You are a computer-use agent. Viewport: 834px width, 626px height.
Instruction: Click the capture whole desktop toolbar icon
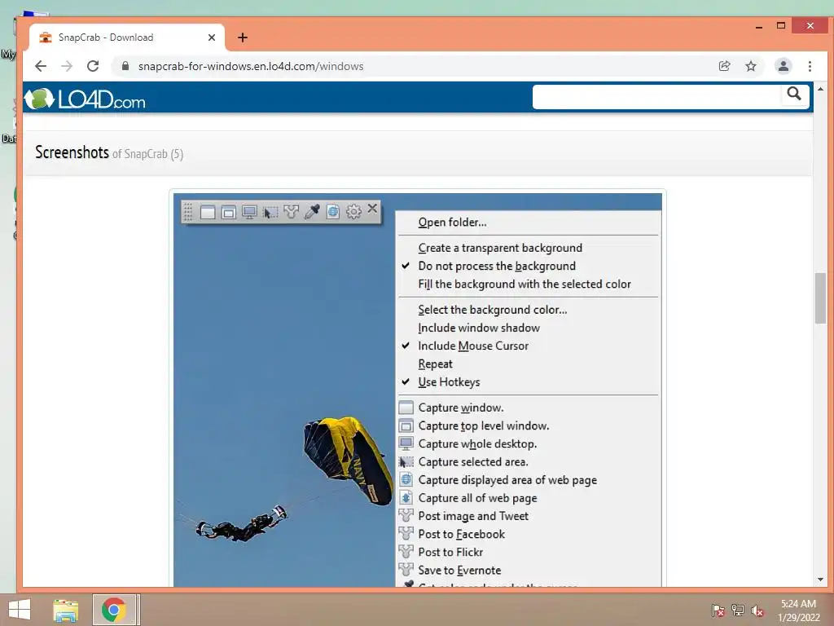(249, 212)
